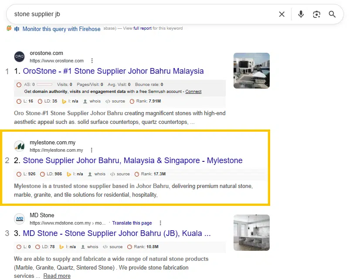The width and height of the screenshot is (349, 280).
Task: Open the OroStone #1 Stone Supplier result title
Action: tap(113, 71)
